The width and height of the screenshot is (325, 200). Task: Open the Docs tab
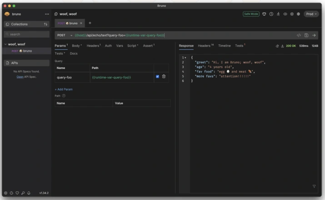(x=74, y=54)
